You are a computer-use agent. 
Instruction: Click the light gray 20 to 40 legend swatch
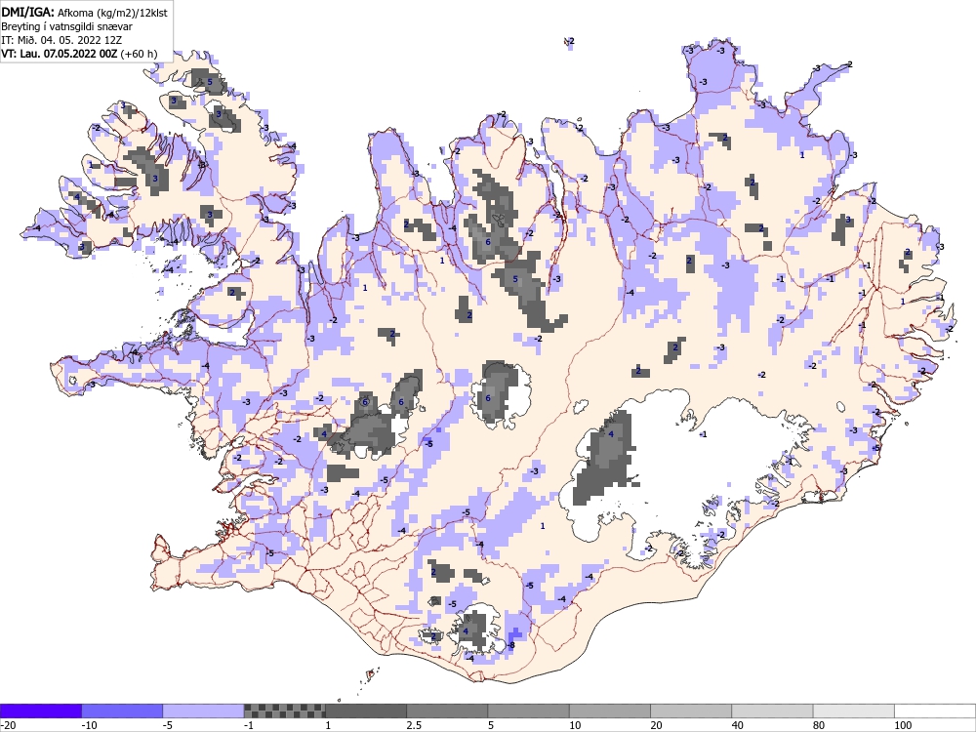tap(691, 711)
